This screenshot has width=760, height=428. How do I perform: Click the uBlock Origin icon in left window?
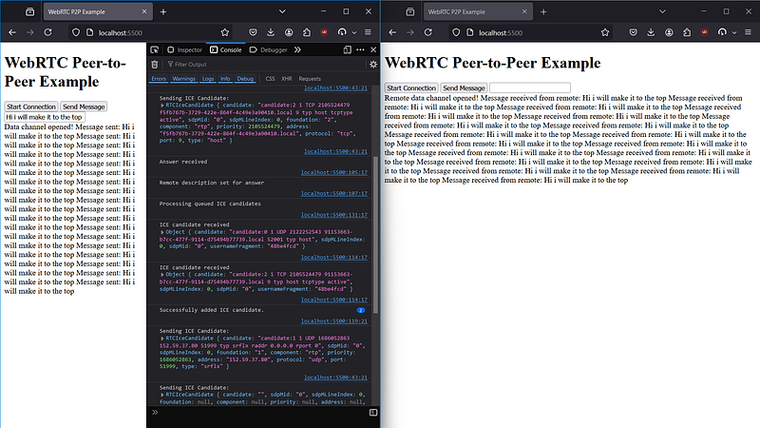pos(324,32)
